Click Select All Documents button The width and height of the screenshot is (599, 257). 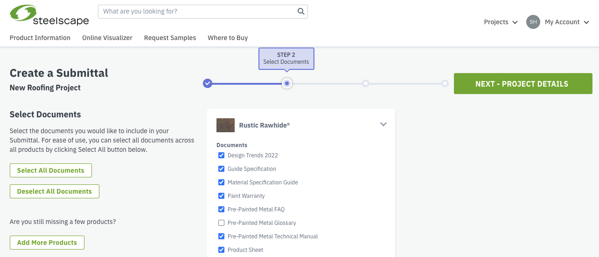pyautogui.click(x=51, y=170)
